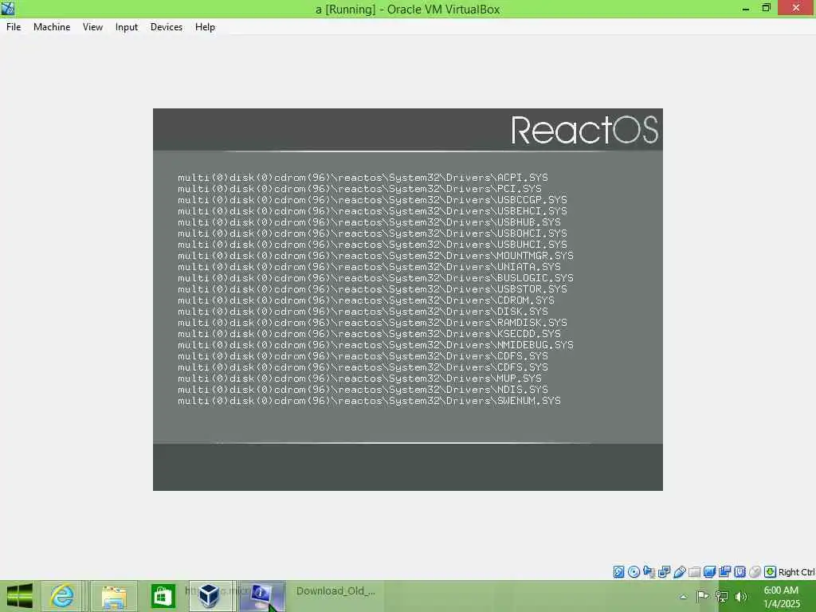Click the mouse integration indicator icon
The height and width of the screenshot is (612, 816).
[755, 572]
